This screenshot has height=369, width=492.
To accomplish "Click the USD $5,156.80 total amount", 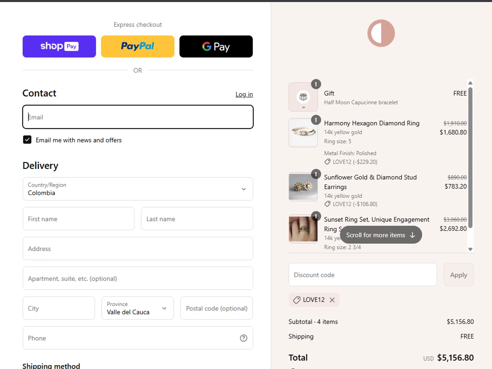I will 448,358.
